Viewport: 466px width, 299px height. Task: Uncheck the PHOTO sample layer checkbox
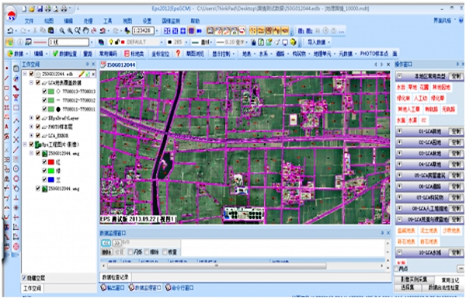(x=38, y=127)
